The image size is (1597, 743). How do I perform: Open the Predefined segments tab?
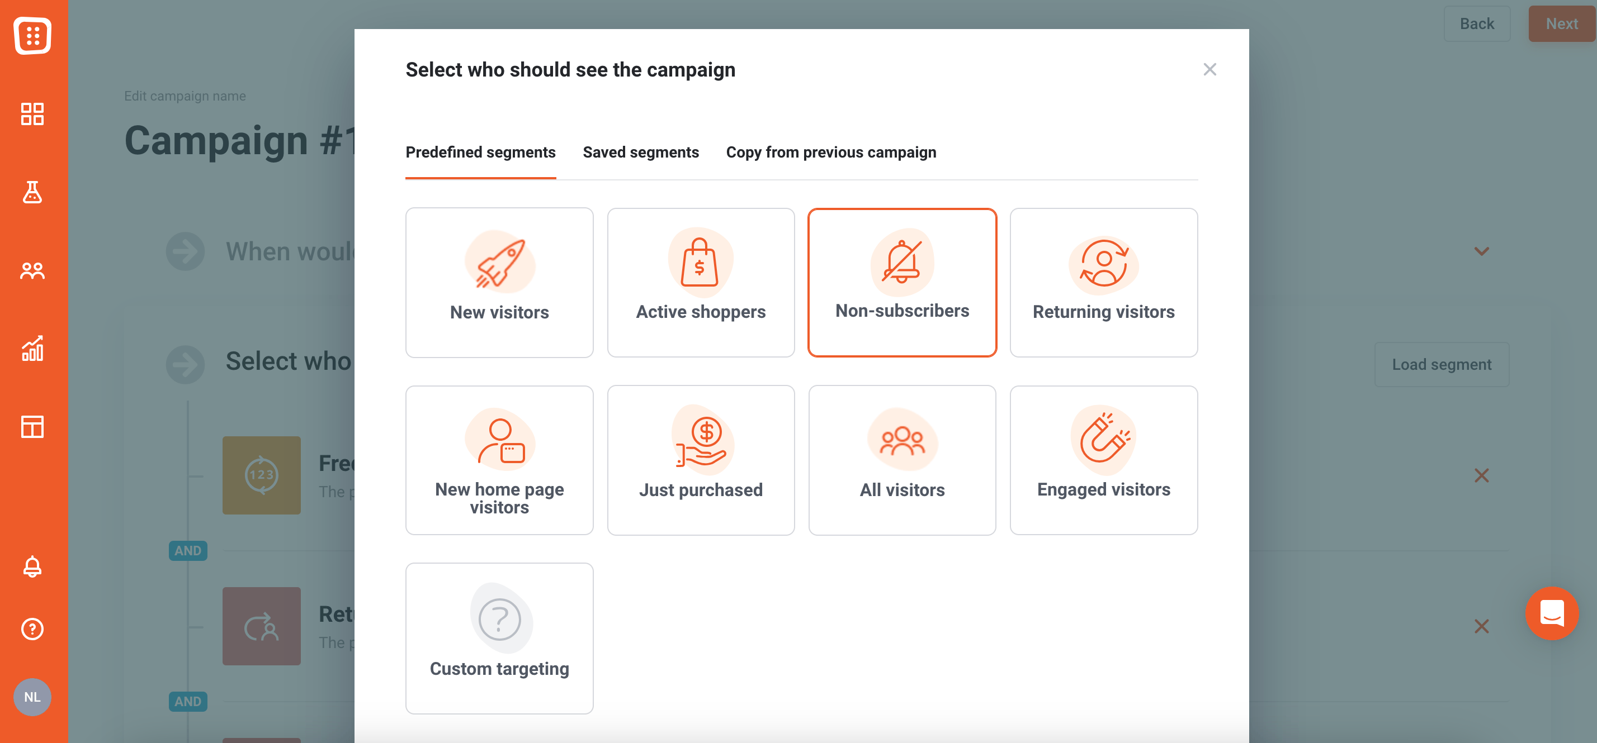pyautogui.click(x=481, y=151)
